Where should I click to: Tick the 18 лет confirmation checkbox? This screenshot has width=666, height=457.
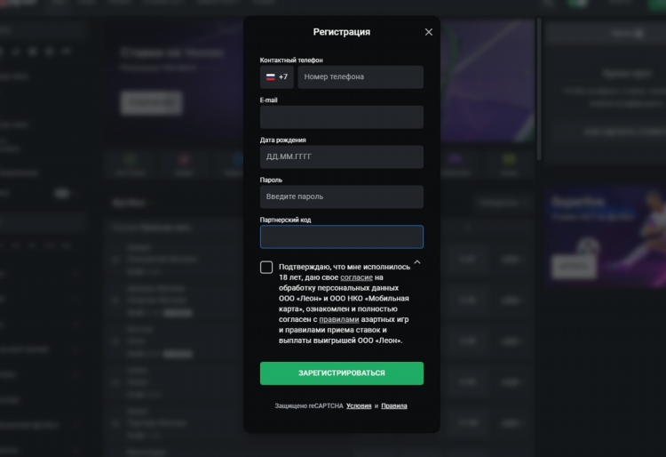coord(266,268)
